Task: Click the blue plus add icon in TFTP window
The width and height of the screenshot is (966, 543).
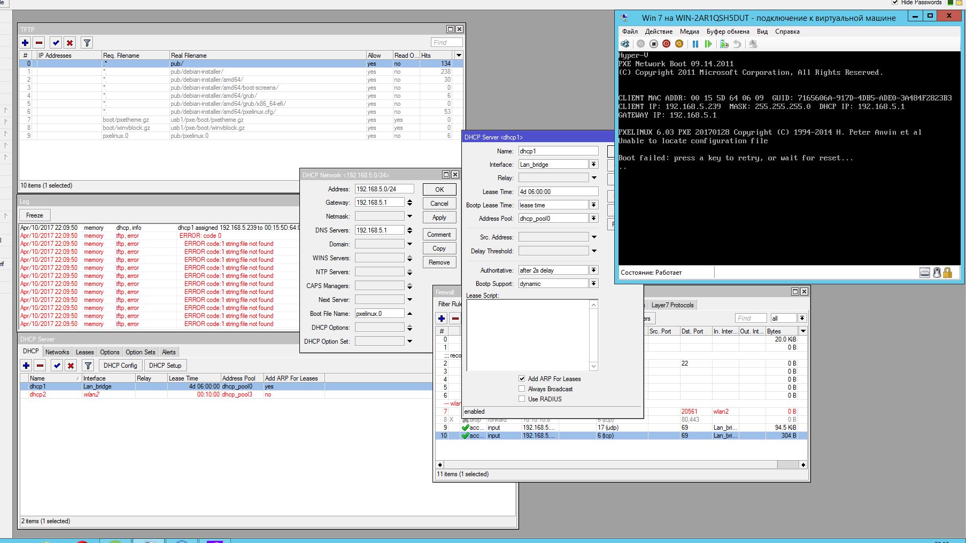Action: pos(25,43)
